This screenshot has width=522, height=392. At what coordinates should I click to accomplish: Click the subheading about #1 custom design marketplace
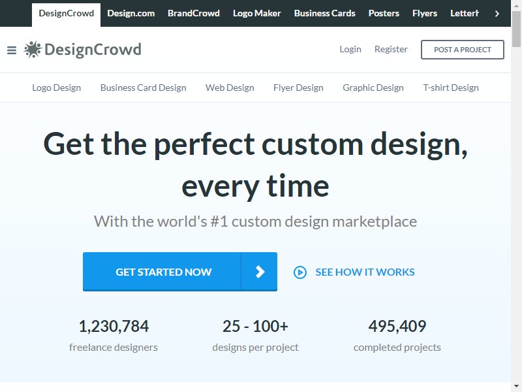(255, 221)
